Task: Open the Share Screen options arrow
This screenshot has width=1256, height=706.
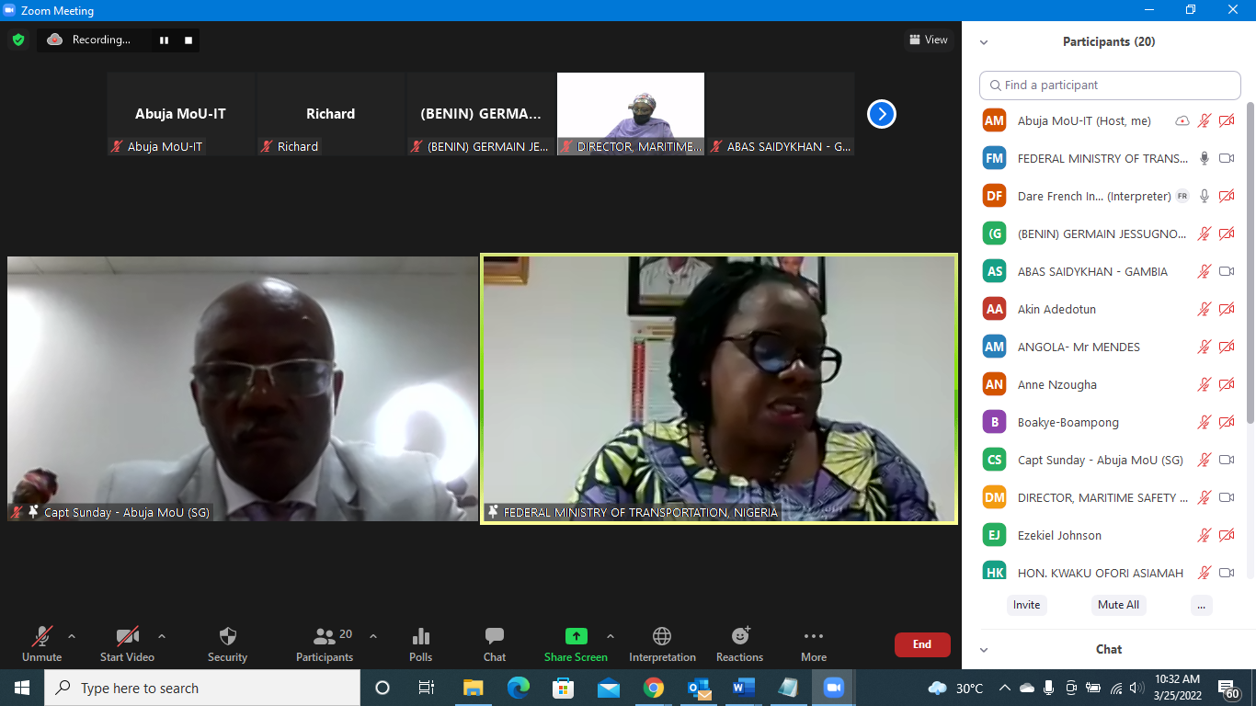Action: 610,636
